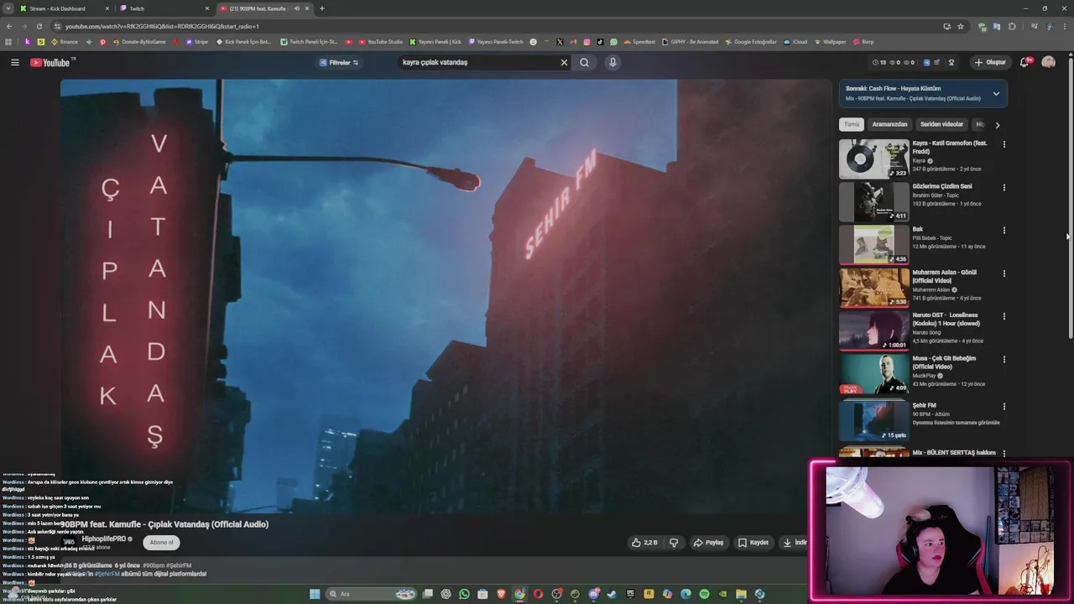Start voice search with the microphone
This screenshot has width=1074, height=604.
(x=613, y=62)
